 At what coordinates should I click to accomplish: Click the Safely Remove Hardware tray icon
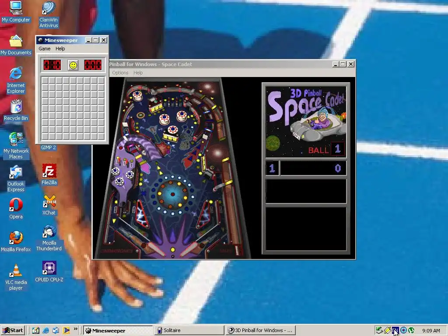tap(379, 331)
